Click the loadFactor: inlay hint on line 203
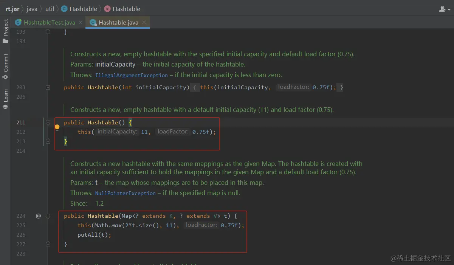Viewport: 454px width, 265px height. pos(293,87)
